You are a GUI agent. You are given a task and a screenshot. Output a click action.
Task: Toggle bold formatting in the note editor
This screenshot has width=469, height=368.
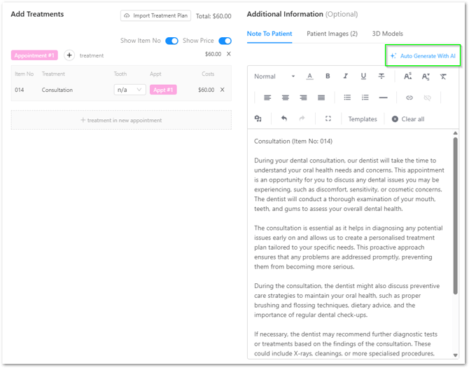[x=328, y=76]
